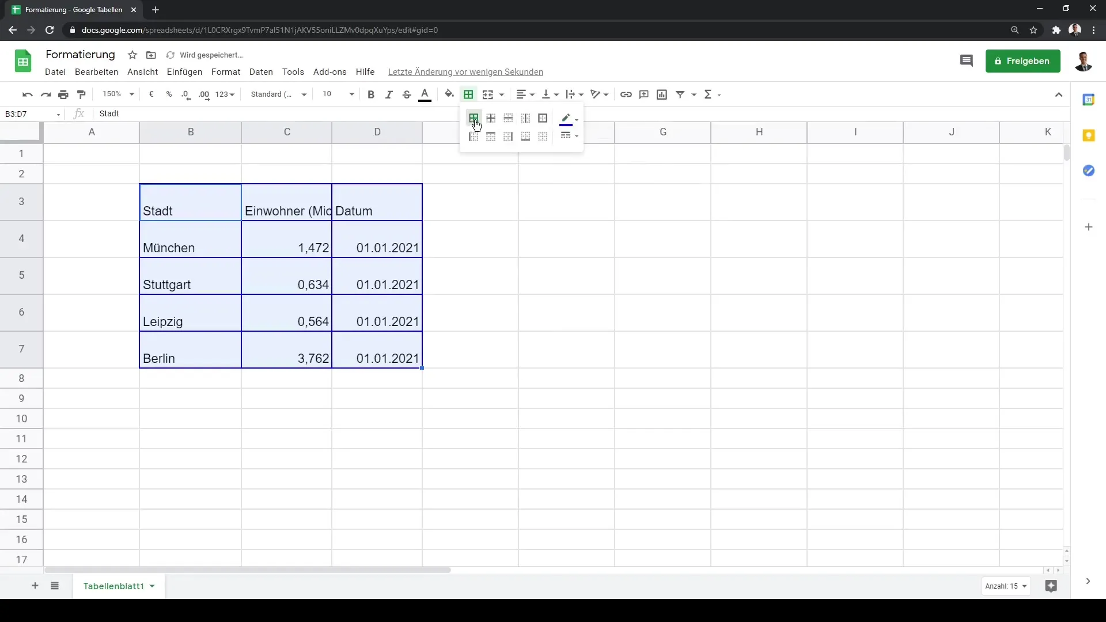Open the Daten menu

click(261, 72)
